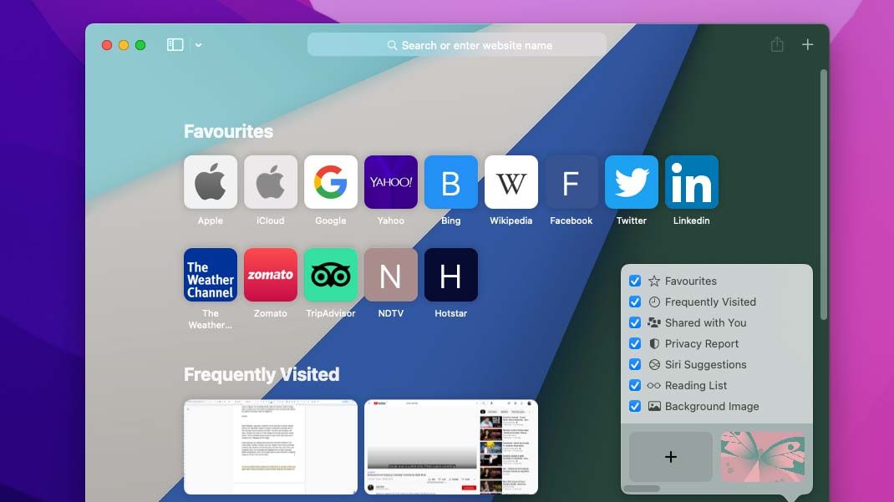Open the first Frequently Visited page thumbnail

click(x=269, y=446)
